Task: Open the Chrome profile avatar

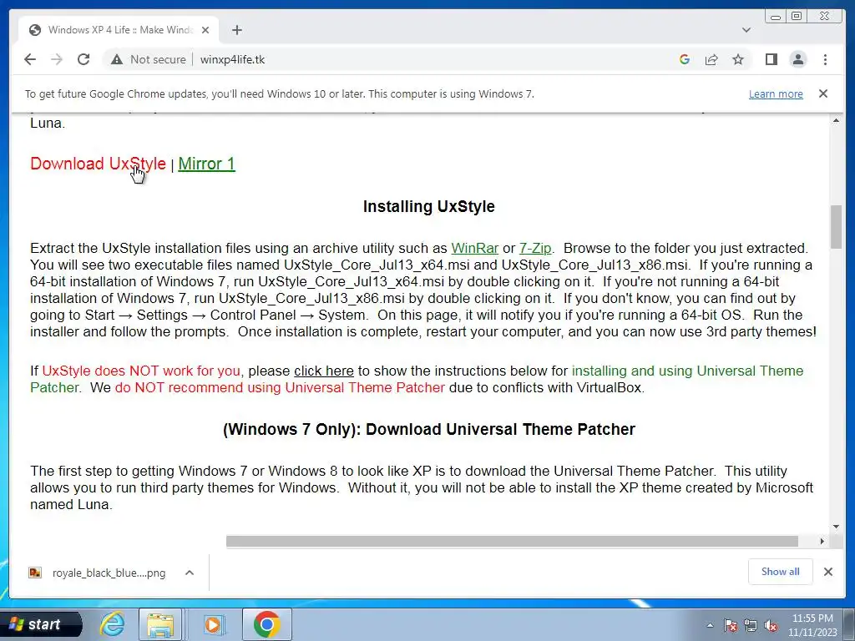Action: point(798,59)
